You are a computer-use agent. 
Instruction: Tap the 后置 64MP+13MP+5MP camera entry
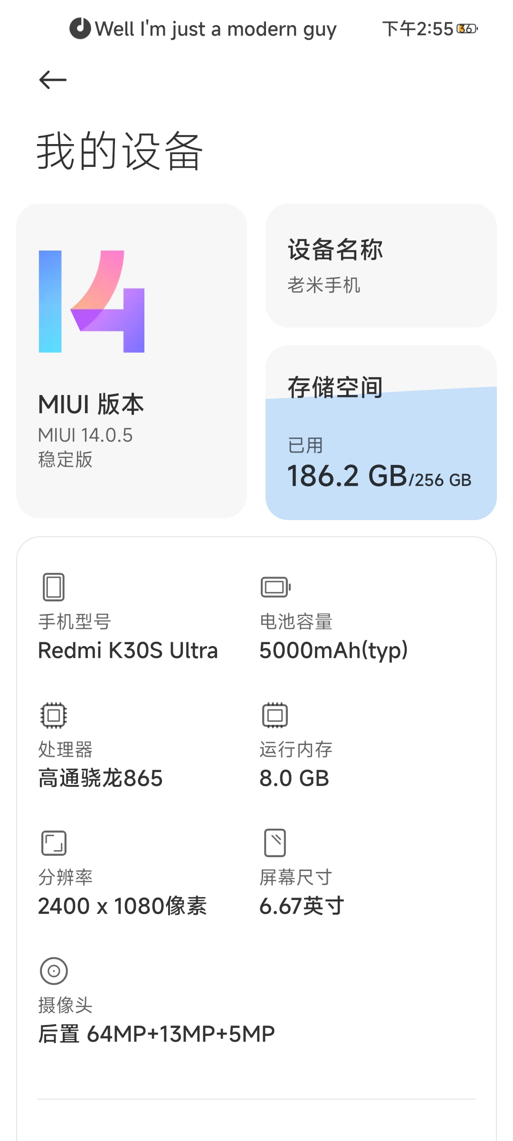tap(156, 1034)
